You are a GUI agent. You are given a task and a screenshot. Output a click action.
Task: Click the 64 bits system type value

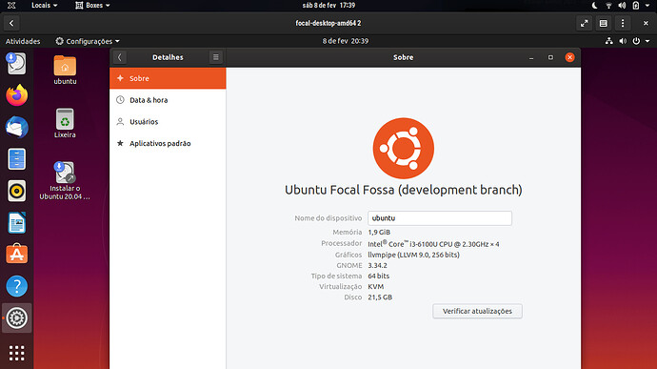[378, 276]
